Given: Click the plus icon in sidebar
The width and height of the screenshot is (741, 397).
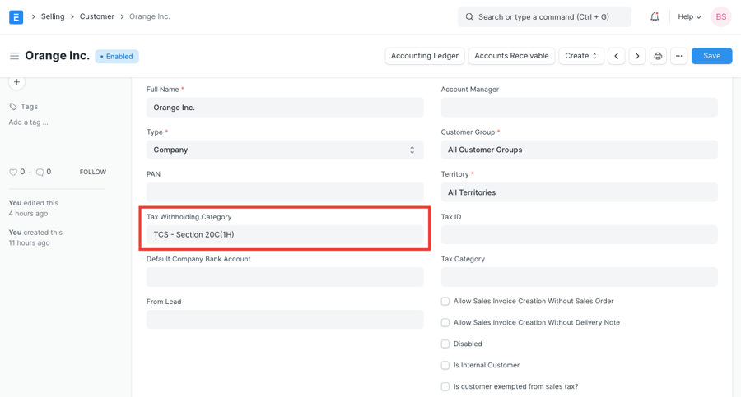Looking at the screenshot, I should pyautogui.click(x=16, y=82).
